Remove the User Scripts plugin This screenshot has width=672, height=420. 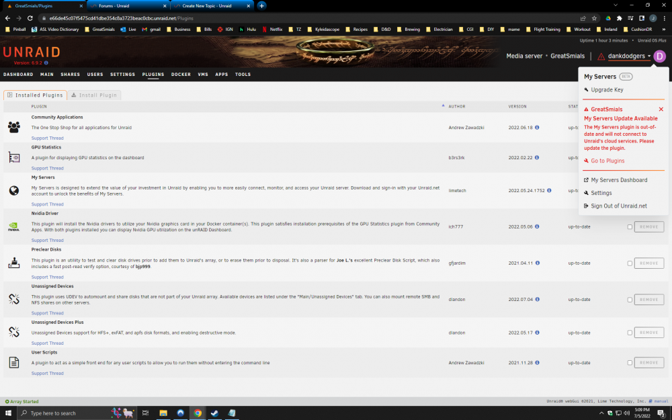coord(649,363)
